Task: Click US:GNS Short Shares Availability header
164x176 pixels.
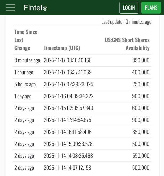Action: click(x=127, y=44)
